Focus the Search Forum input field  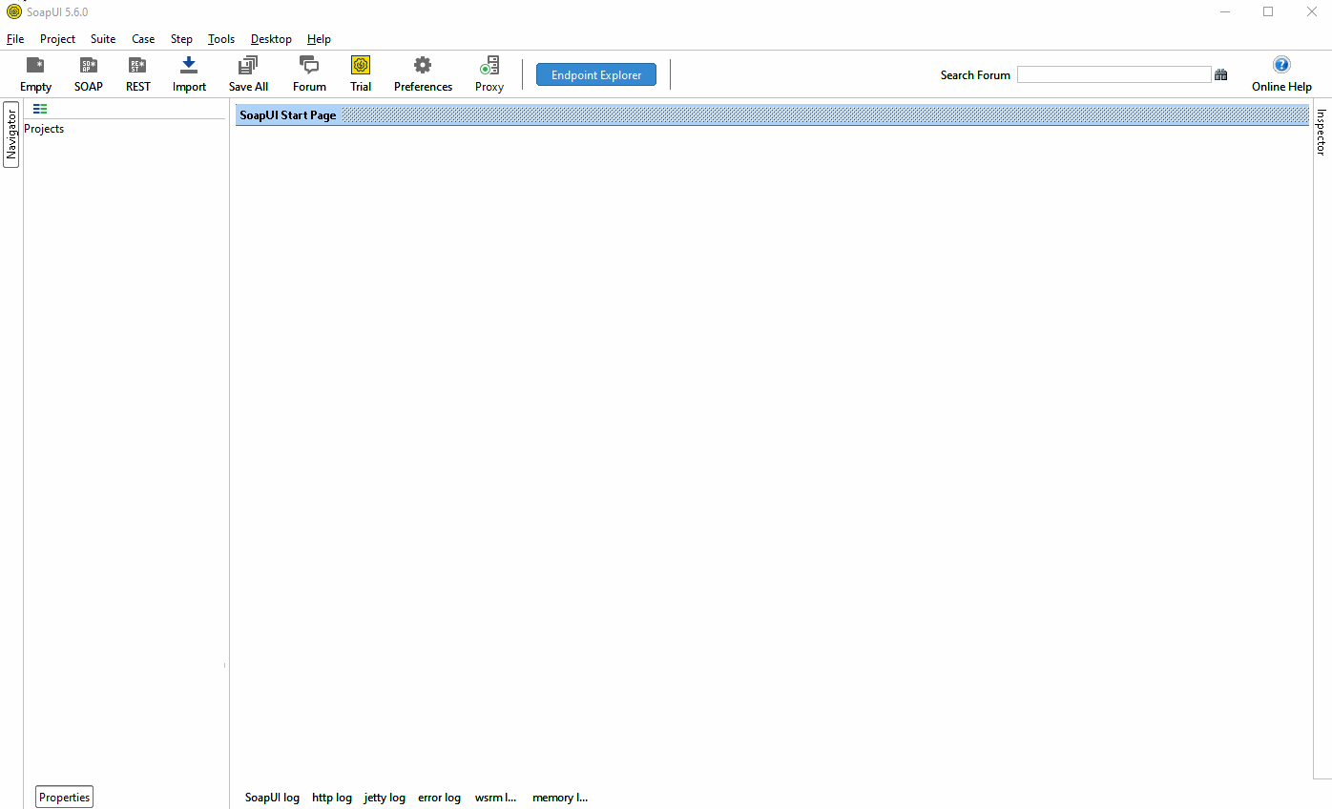[x=1113, y=74]
